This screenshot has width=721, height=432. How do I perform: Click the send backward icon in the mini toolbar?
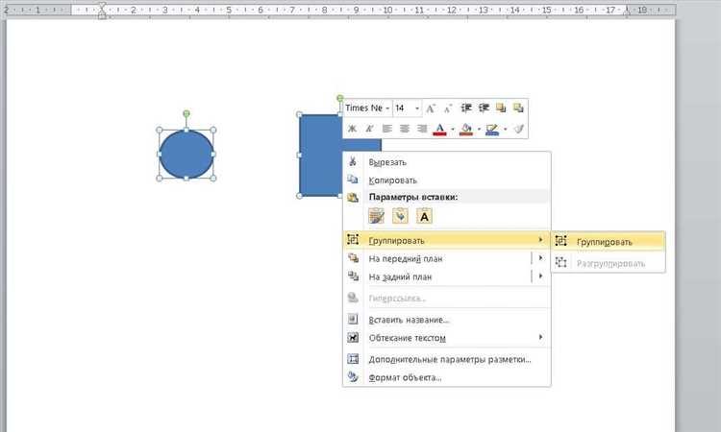[519, 108]
